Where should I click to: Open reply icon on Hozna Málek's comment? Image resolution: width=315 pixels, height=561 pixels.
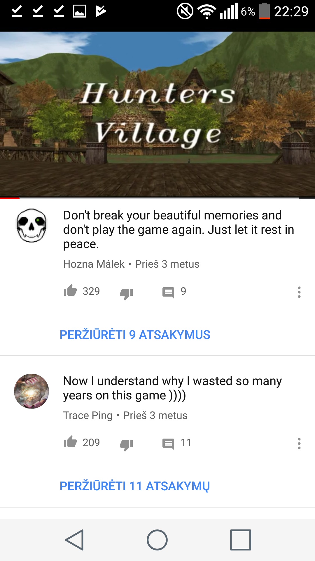point(168,292)
